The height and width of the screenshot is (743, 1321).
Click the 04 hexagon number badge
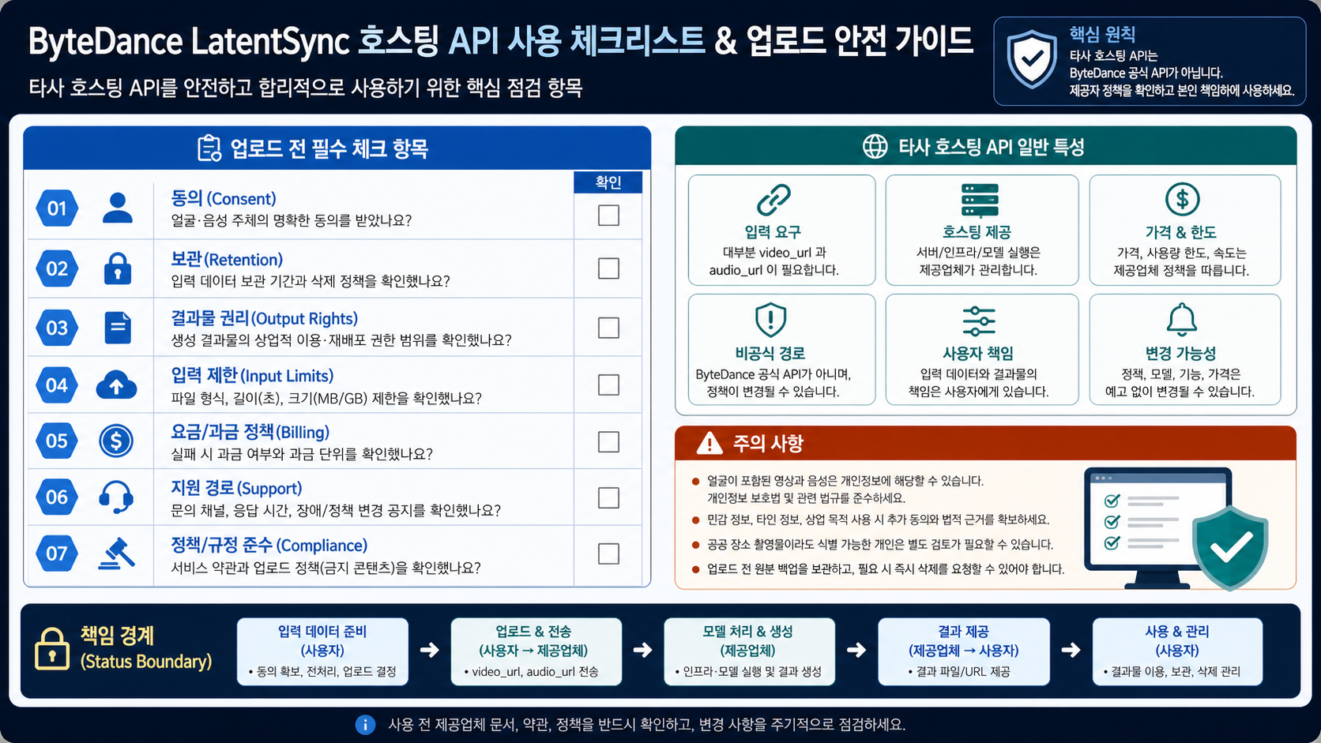click(x=57, y=385)
